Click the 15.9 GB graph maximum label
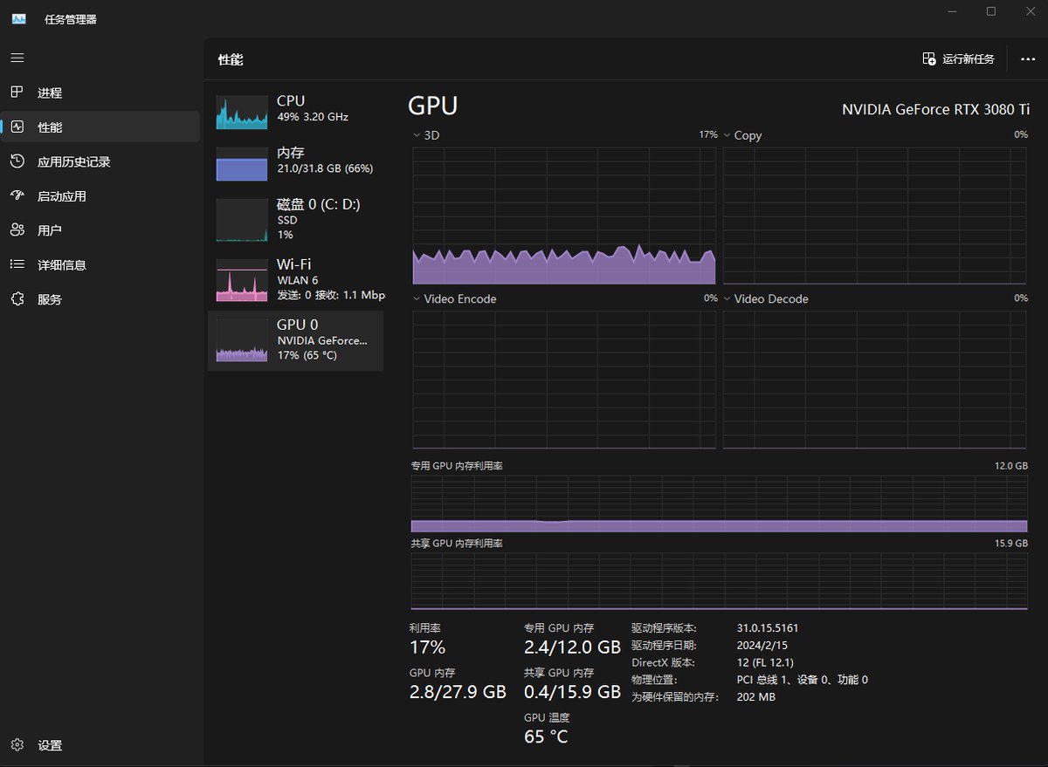 pyautogui.click(x=1011, y=544)
